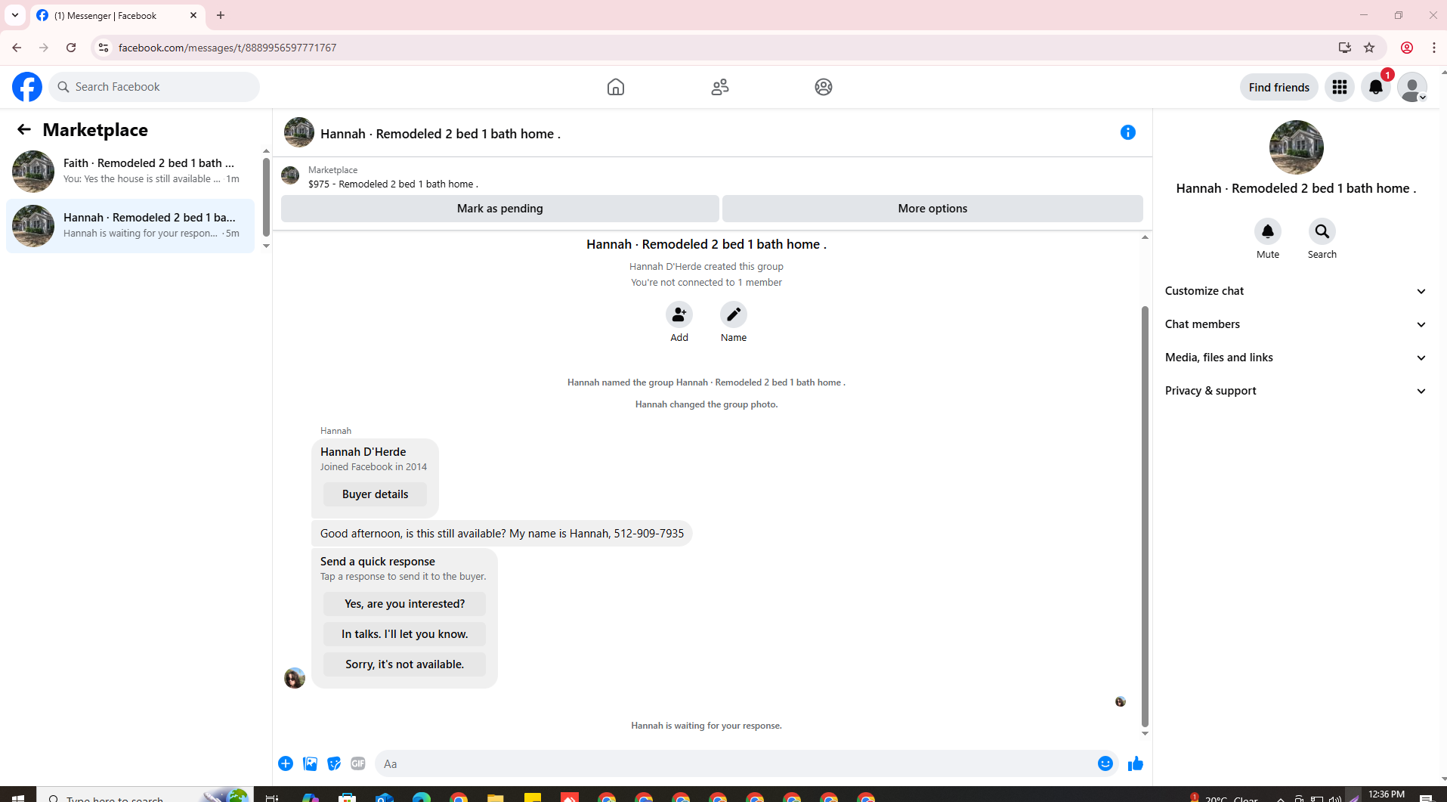
Task: Click the conversation list scrollbar
Action: pos(266,197)
